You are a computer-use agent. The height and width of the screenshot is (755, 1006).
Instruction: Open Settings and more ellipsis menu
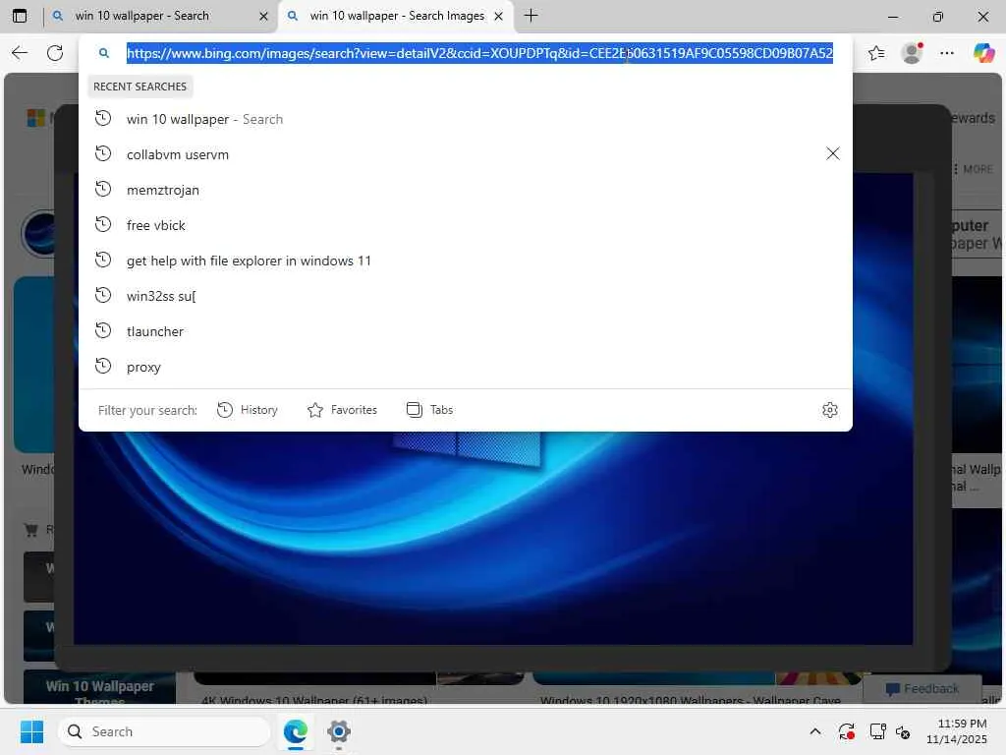947,53
